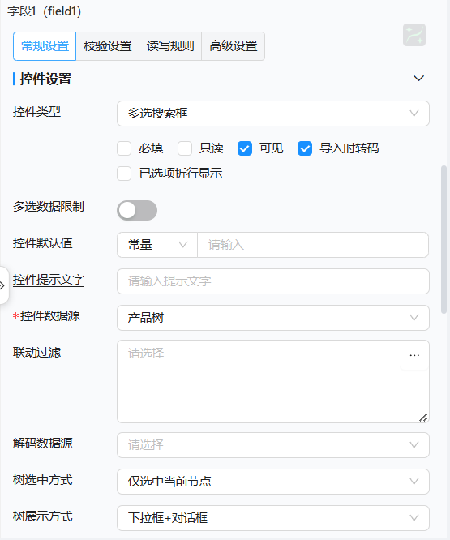Screen dimensions: 450x540
Task: Open the 树选中方式 dropdown
Action: pyautogui.click(x=273, y=482)
